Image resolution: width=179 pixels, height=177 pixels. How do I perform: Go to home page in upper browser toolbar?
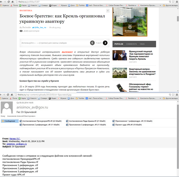pos(13,2)
